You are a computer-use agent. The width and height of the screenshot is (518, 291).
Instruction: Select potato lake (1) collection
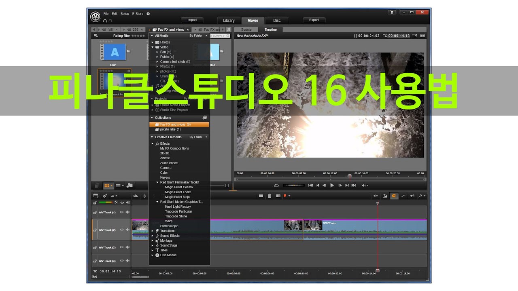[170, 129]
